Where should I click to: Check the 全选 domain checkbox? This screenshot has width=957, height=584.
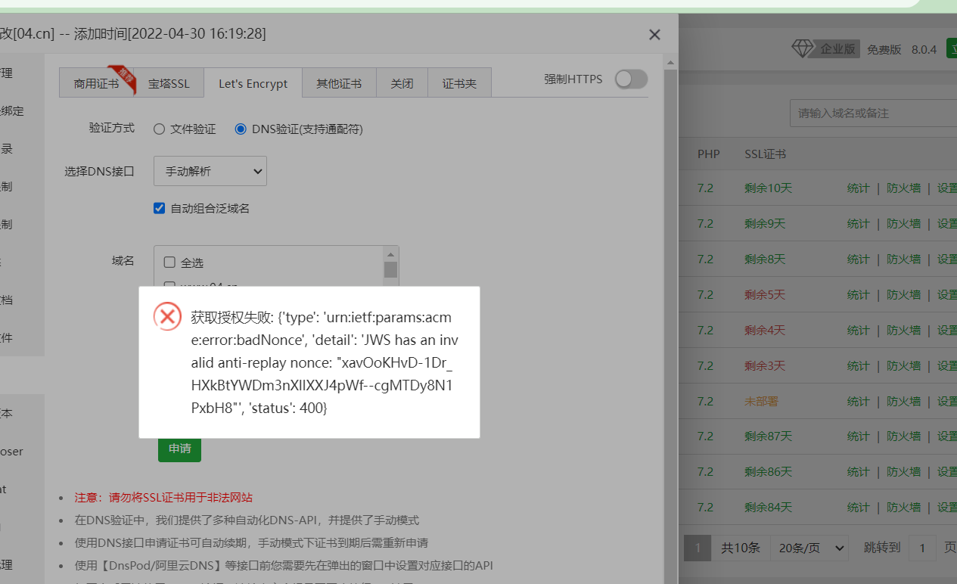point(169,262)
